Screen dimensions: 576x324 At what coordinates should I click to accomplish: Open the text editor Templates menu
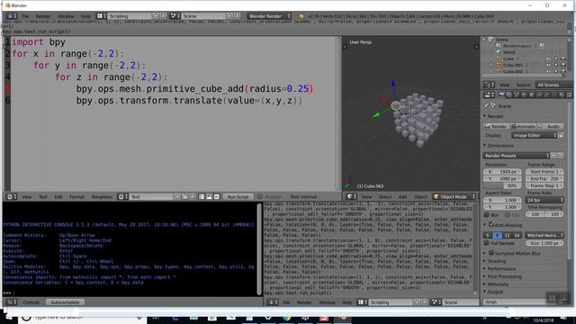[102, 197]
